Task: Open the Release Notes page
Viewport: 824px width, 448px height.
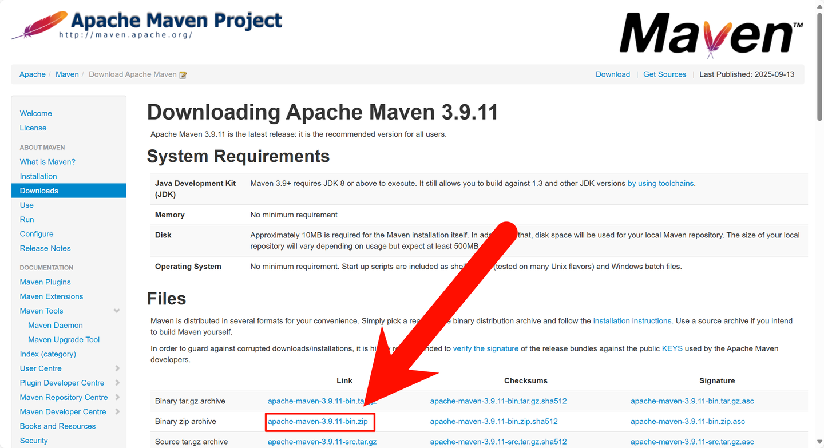Action: (x=45, y=248)
